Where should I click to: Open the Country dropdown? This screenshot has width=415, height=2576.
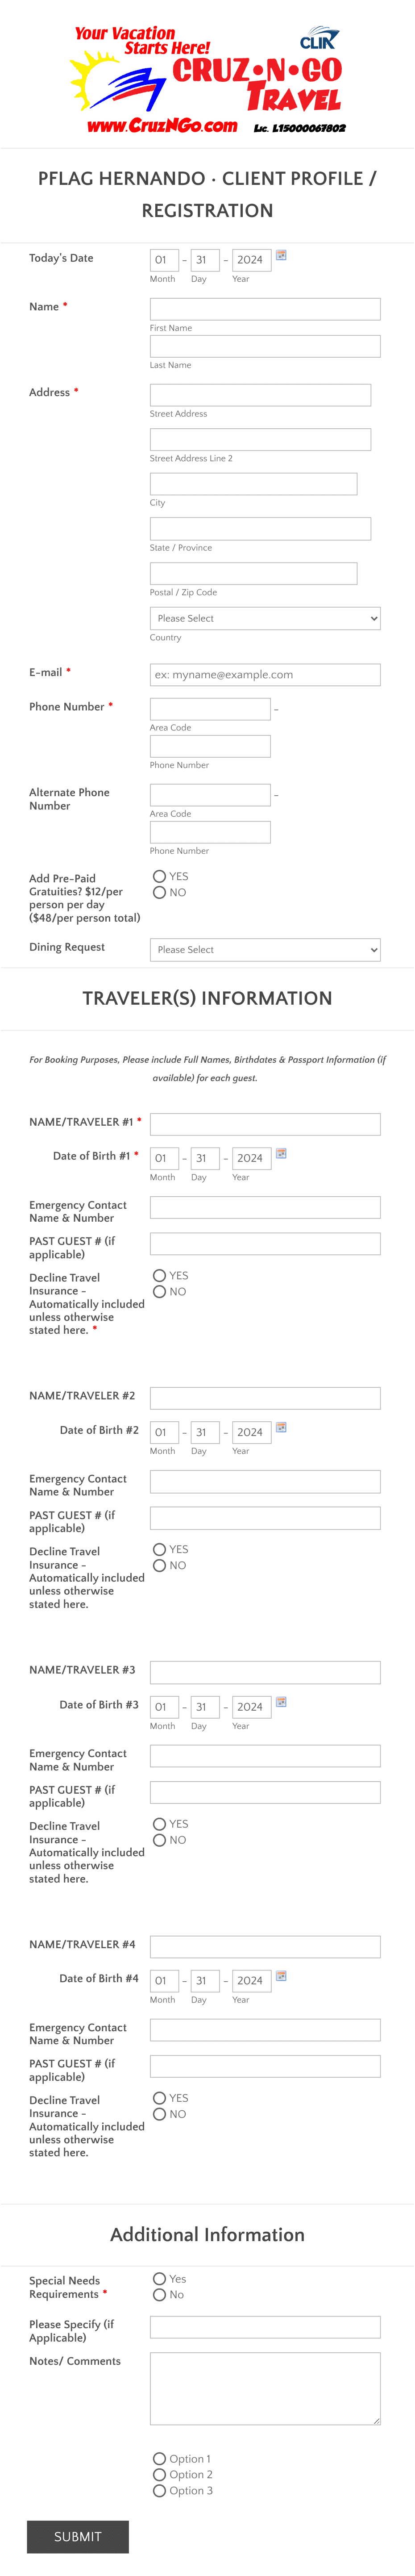265,618
